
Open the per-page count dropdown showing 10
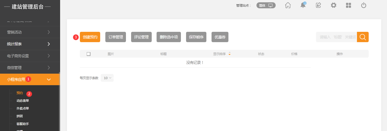click(107, 78)
